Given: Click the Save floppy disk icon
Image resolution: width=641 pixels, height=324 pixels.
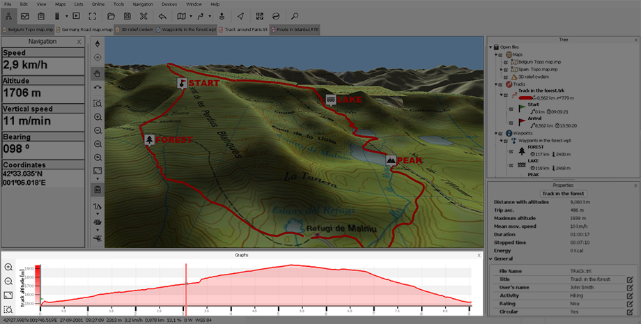Looking at the screenshot, I should 127,15.
